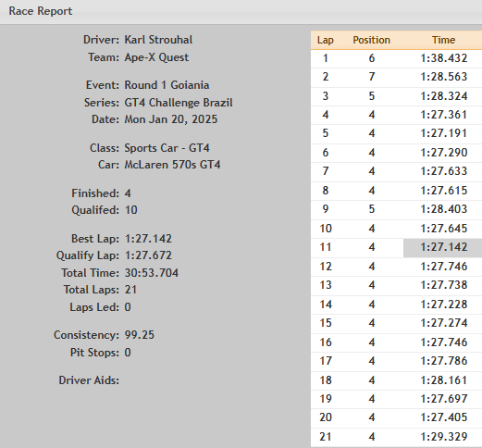This screenshot has width=482, height=448.
Task: Click the Sports Car - GT4 class text
Action: point(167,148)
